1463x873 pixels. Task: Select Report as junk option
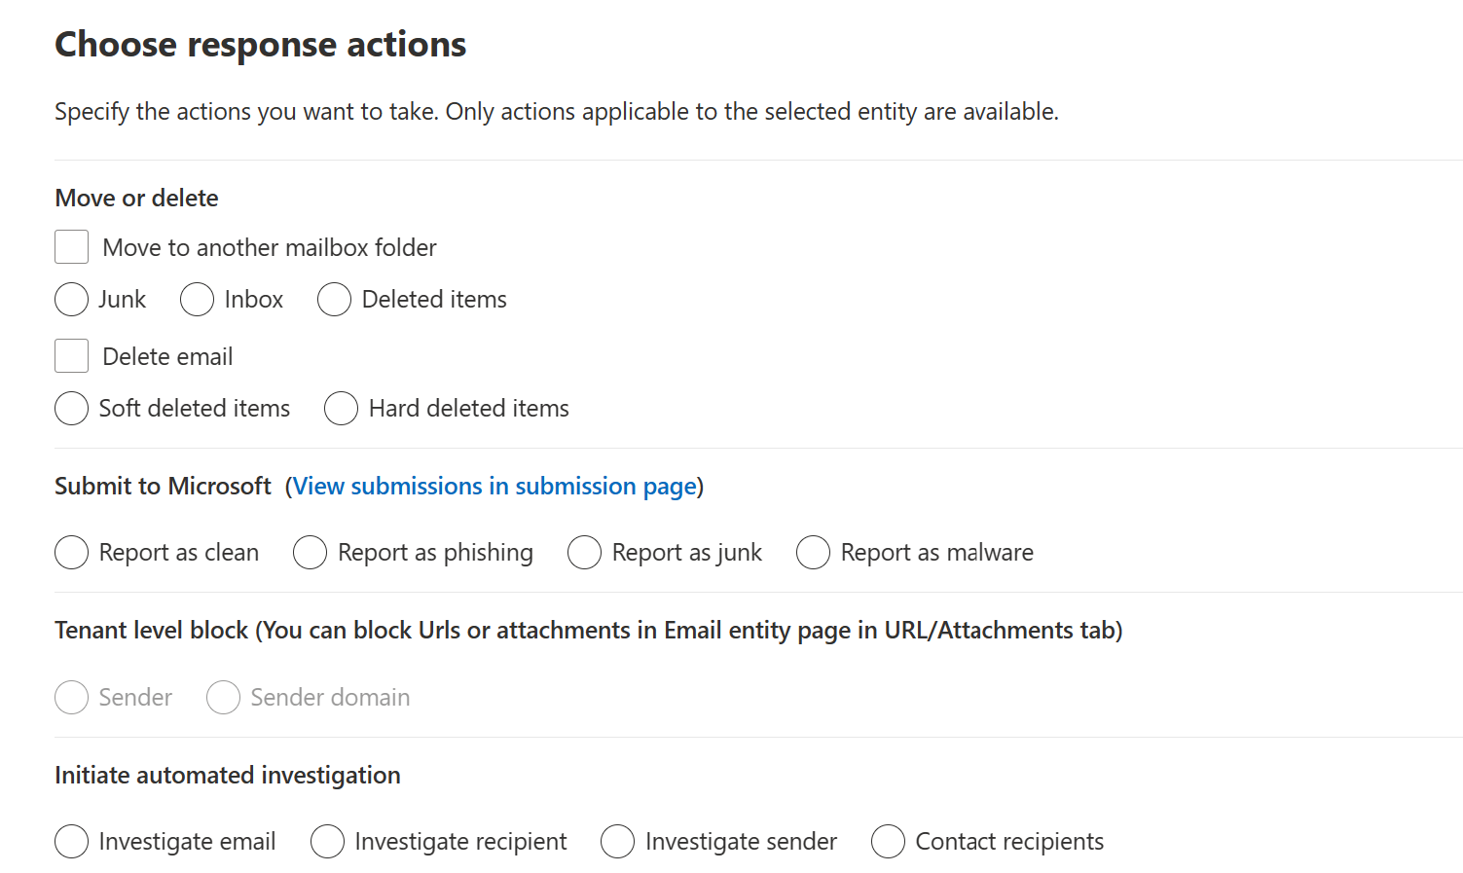coord(584,553)
